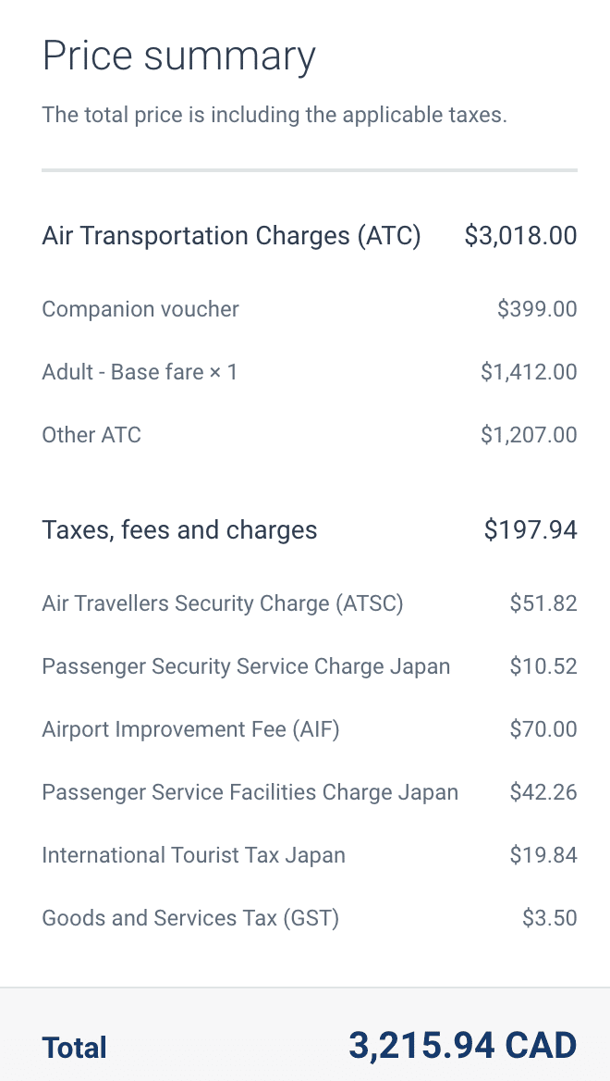Click the $3,018.00 ATC amount
This screenshot has height=1081, width=610.
pyautogui.click(x=520, y=236)
